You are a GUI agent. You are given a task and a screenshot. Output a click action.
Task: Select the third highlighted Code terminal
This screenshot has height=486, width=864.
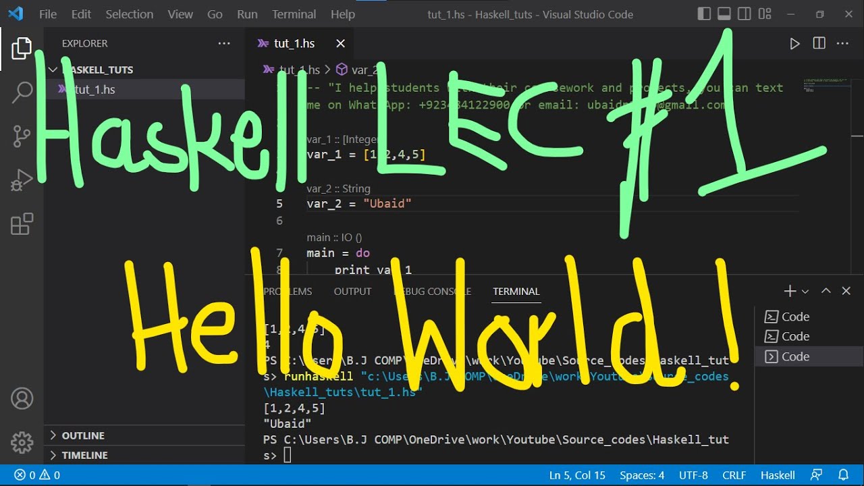click(809, 356)
